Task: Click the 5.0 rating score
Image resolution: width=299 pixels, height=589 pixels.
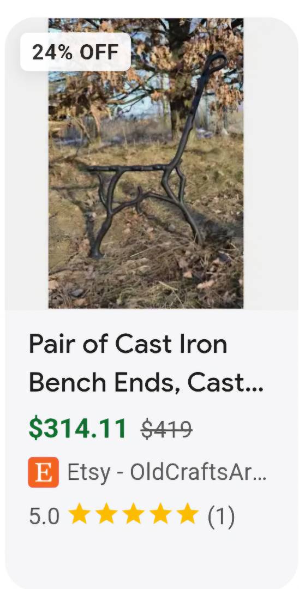Action: click(44, 516)
